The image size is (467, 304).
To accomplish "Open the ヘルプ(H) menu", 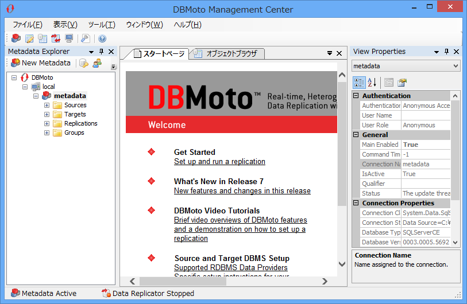I will tap(188, 25).
